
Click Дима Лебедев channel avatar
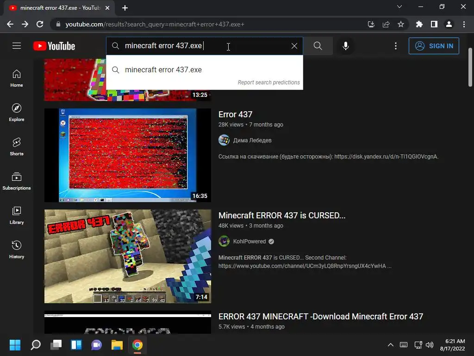224,140
